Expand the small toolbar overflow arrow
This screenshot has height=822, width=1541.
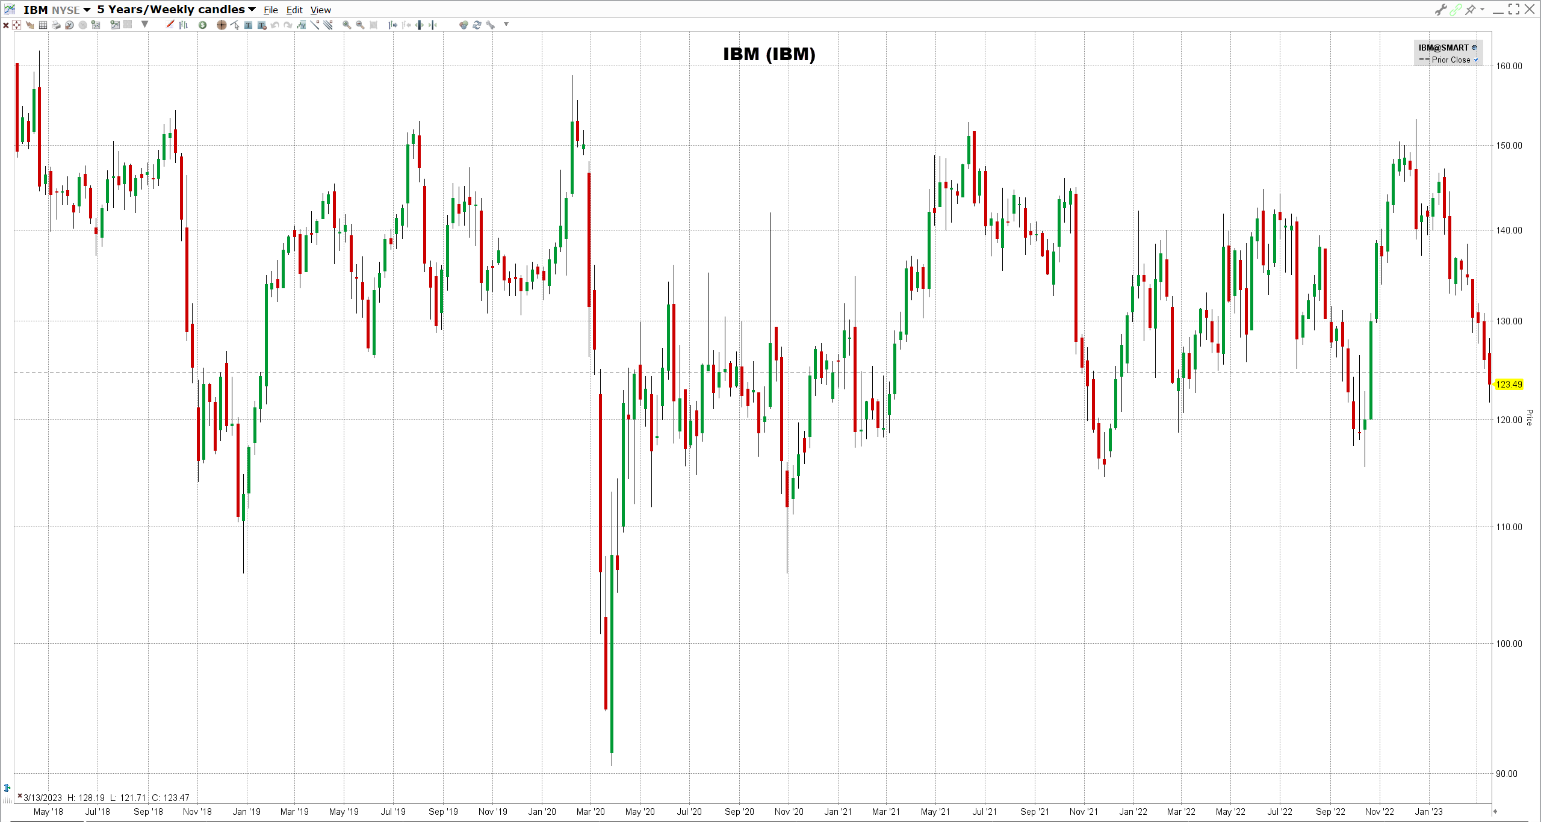(506, 25)
